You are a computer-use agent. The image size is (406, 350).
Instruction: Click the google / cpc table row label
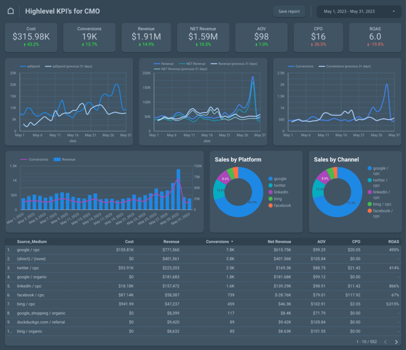point(28,250)
